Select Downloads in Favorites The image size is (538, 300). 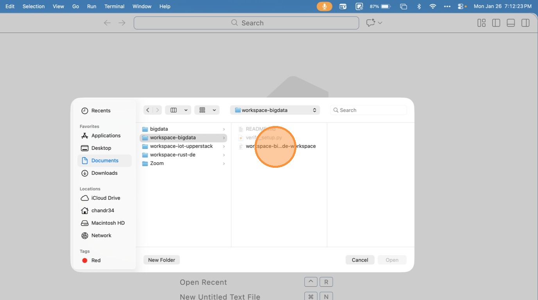(x=105, y=173)
